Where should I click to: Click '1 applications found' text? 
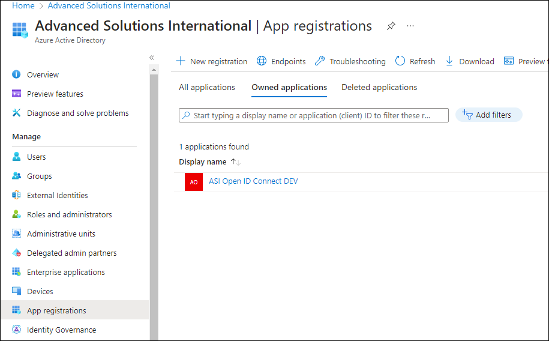coord(214,147)
